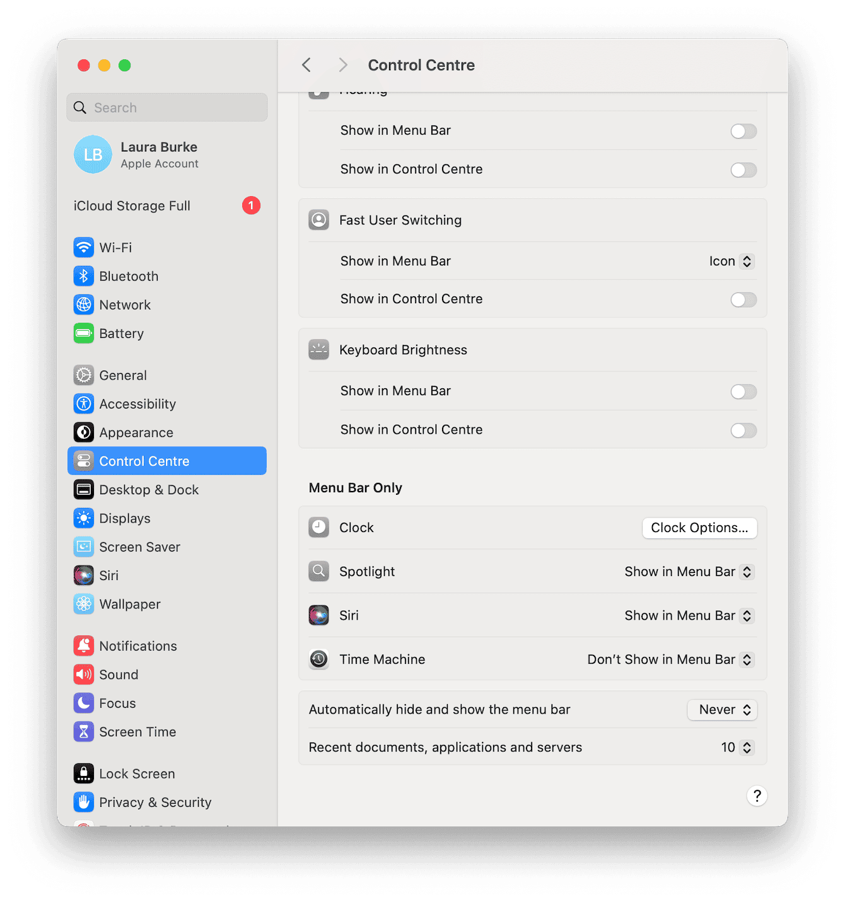Click inside the Search field
Screen dimensions: 845x902
[166, 107]
